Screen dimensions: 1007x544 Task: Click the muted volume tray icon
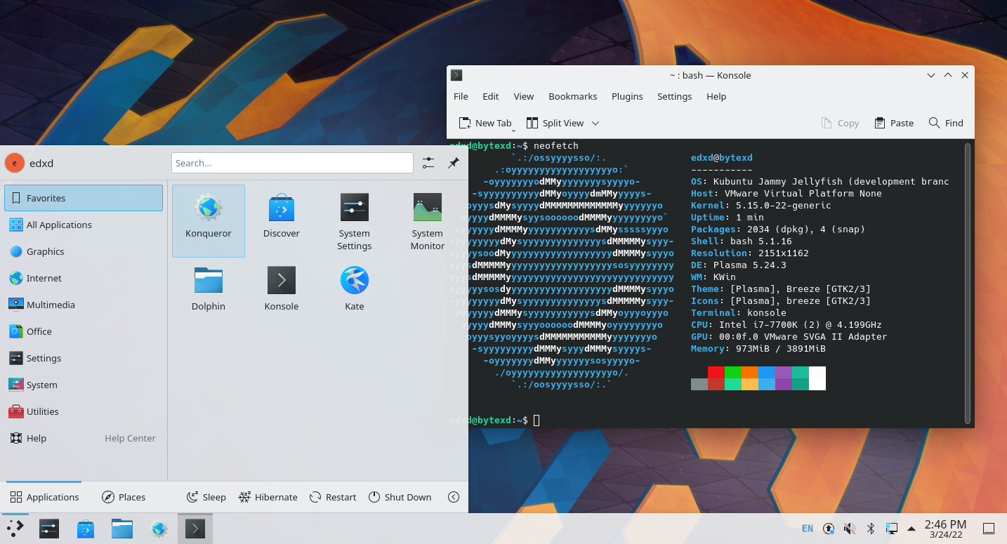(x=849, y=529)
